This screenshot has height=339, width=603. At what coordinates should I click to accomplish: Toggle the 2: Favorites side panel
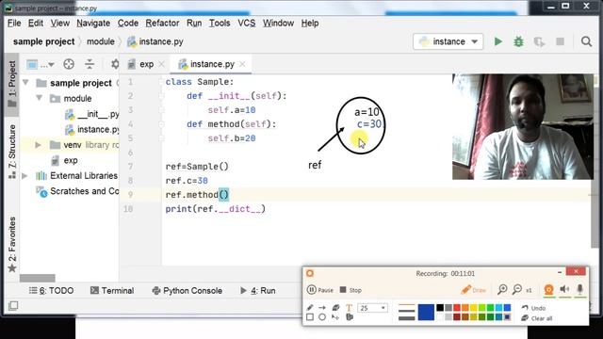pyautogui.click(x=12, y=245)
